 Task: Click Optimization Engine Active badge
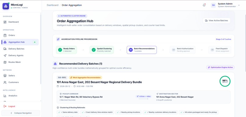click(220, 68)
